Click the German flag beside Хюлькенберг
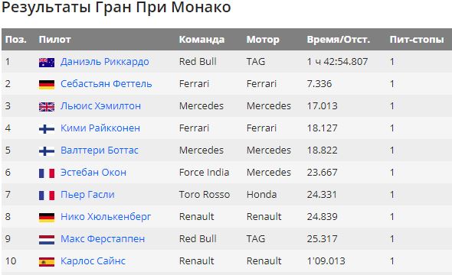 click(x=47, y=218)
